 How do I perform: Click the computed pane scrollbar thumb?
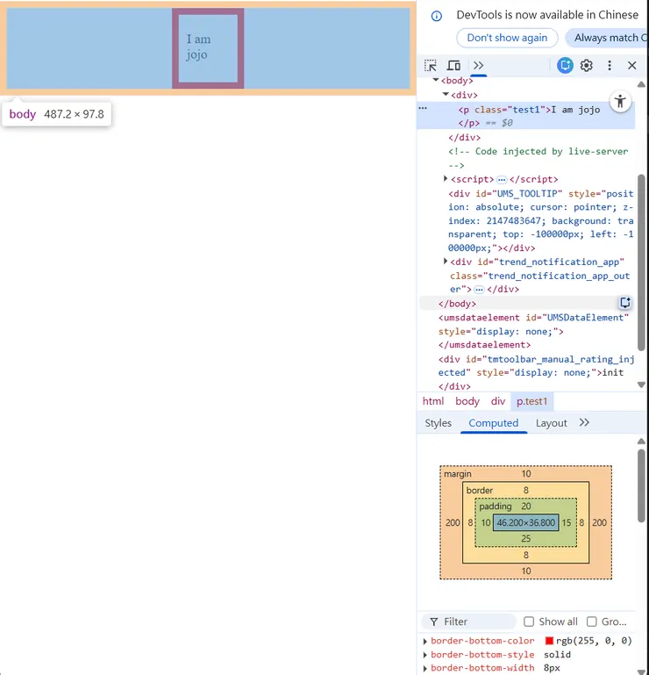[641, 485]
